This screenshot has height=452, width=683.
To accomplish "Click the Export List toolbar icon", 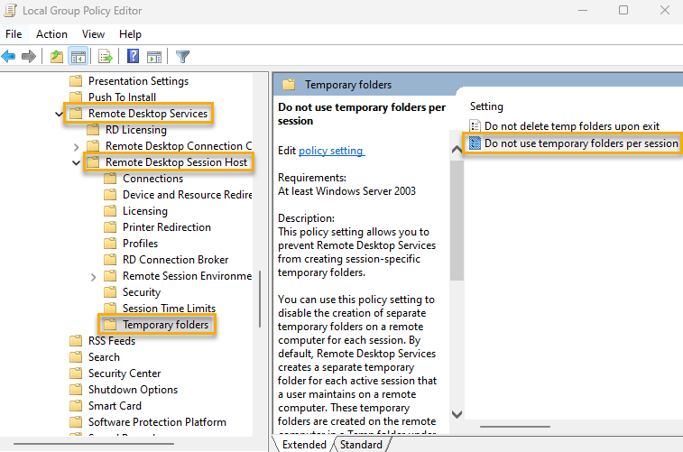I will 106,57.
